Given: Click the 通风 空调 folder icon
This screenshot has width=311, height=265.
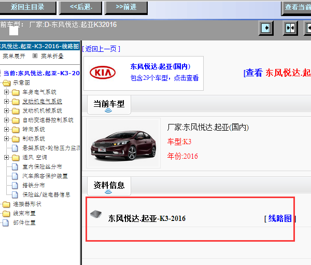Looking at the screenshot, I should (x=16, y=158).
